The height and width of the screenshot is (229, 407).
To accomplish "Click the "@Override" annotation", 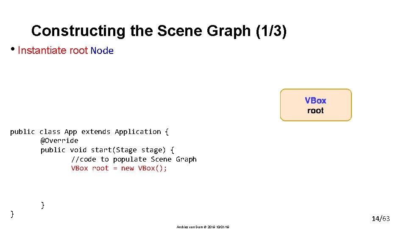I will click(x=59, y=141).
